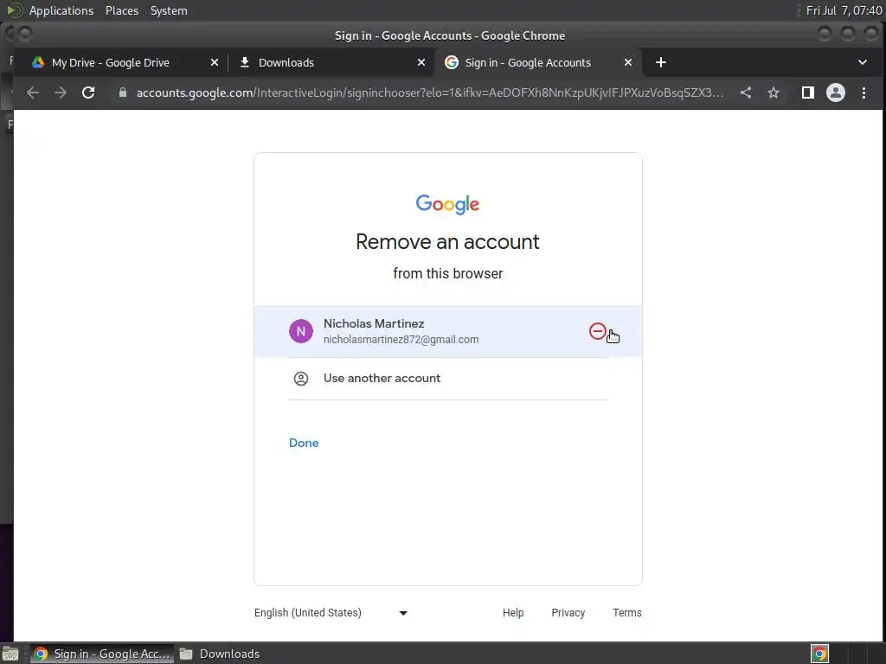Choose Use another account

pos(448,379)
